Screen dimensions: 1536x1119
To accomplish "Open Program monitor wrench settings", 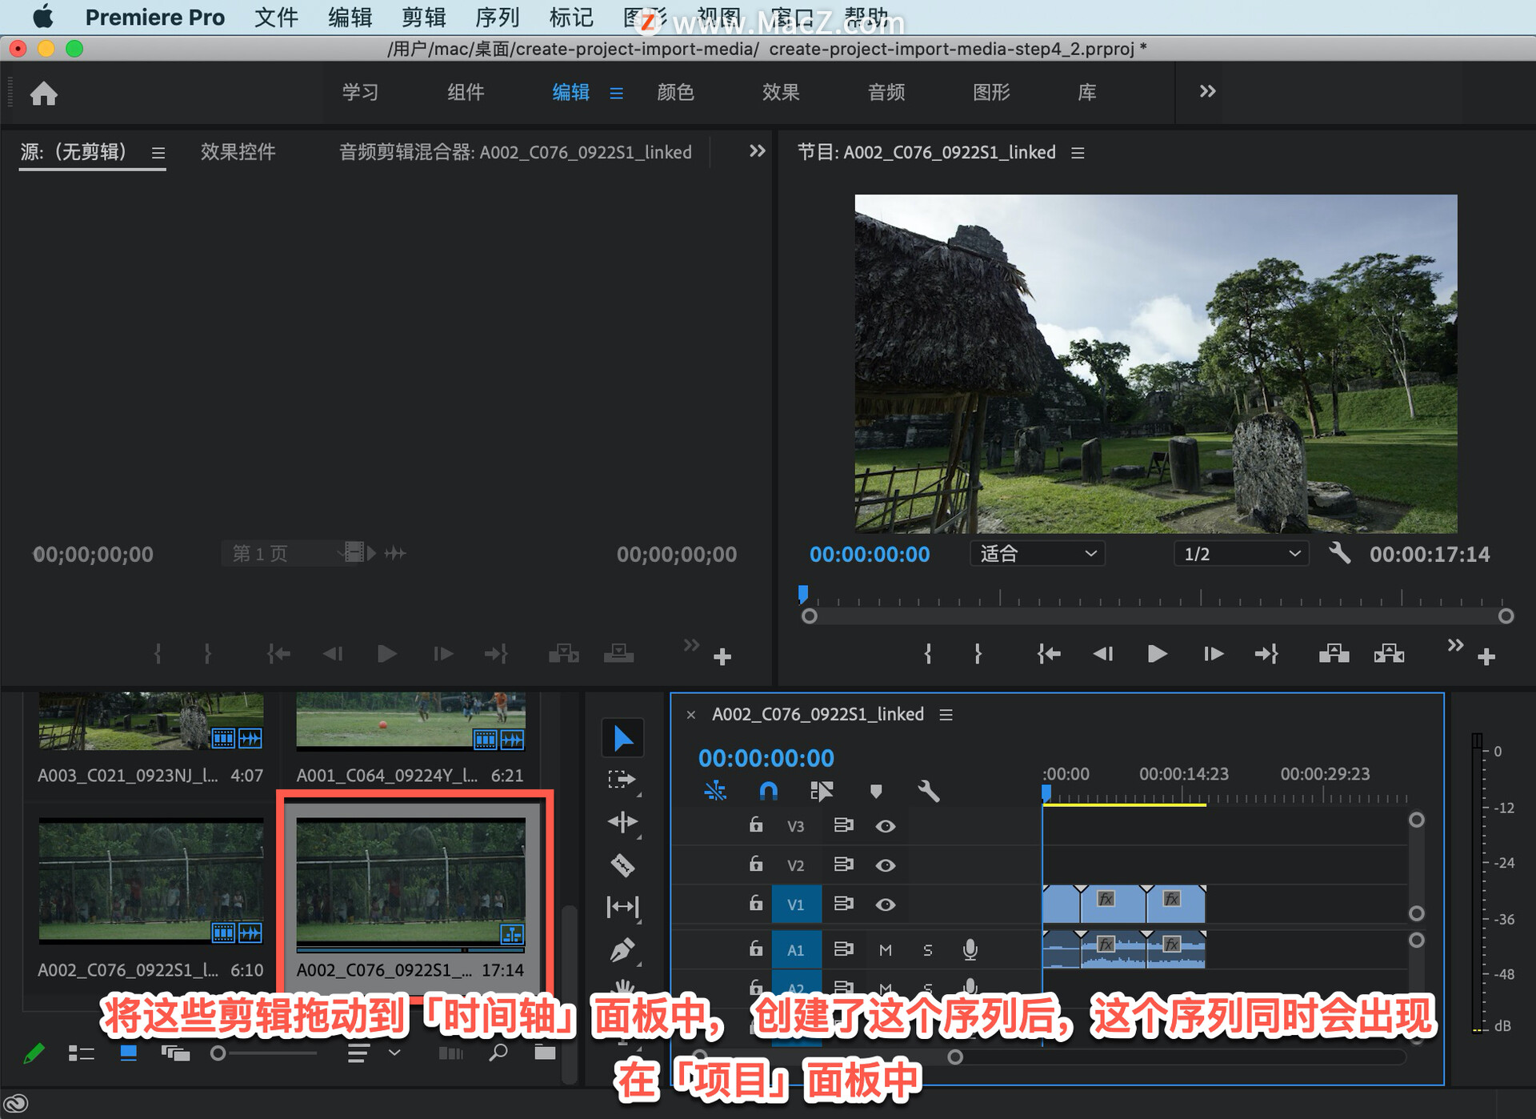I will click(x=1339, y=553).
